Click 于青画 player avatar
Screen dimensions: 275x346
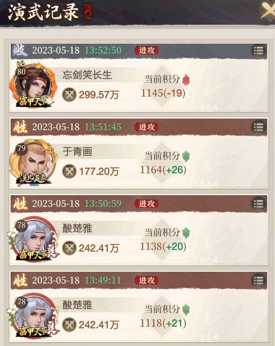33,163
